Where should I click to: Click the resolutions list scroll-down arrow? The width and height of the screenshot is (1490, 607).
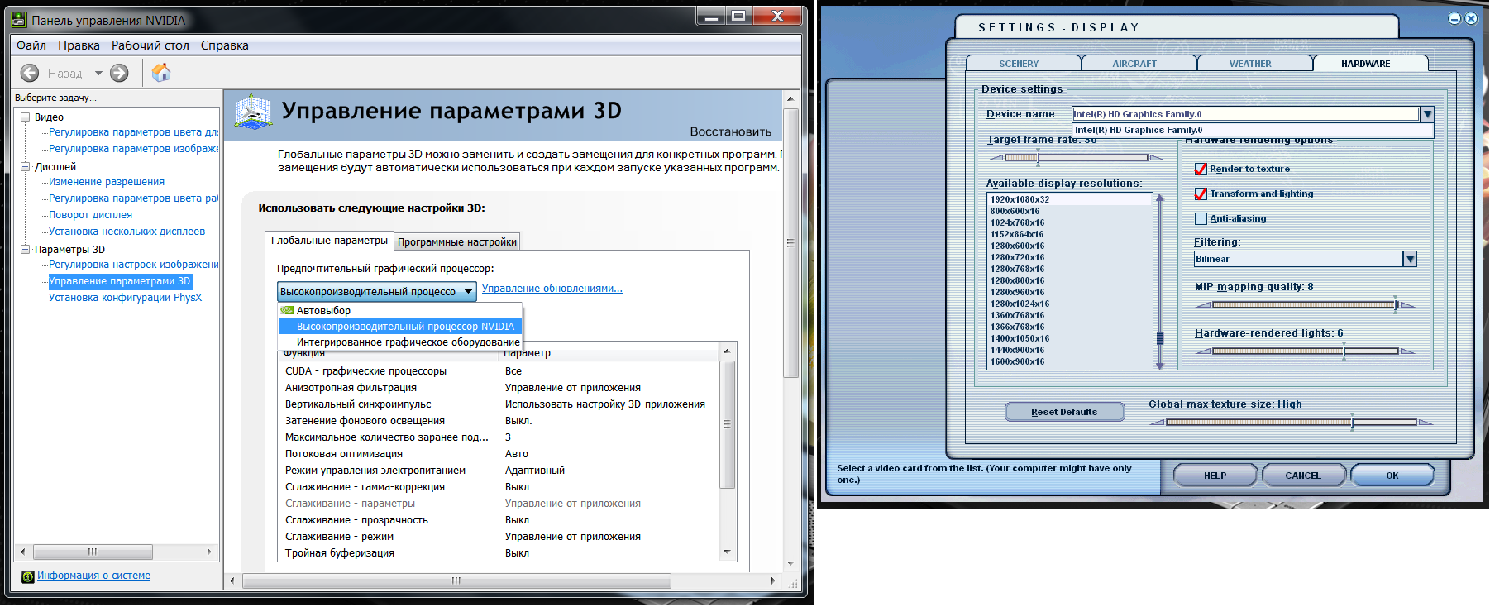[x=1160, y=366]
